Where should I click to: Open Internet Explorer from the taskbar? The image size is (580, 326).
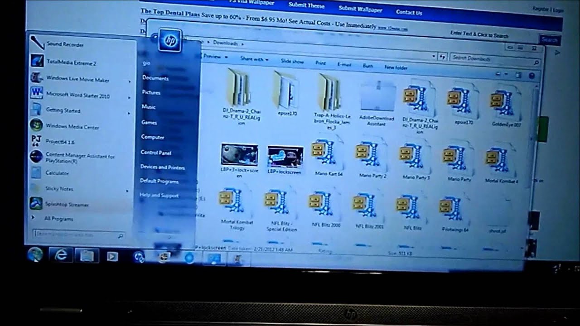[x=60, y=256]
